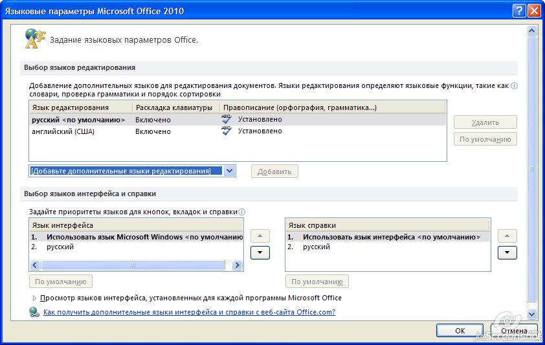The image size is (545, 345).
Task: Expand view of installed interface languages per program
Action: 34,298
